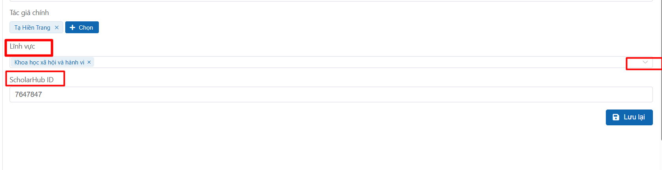This screenshot has width=662, height=170.
Task: Remove the Khoa học xã hội và hành vi tag
Action: tap(89, 62)
